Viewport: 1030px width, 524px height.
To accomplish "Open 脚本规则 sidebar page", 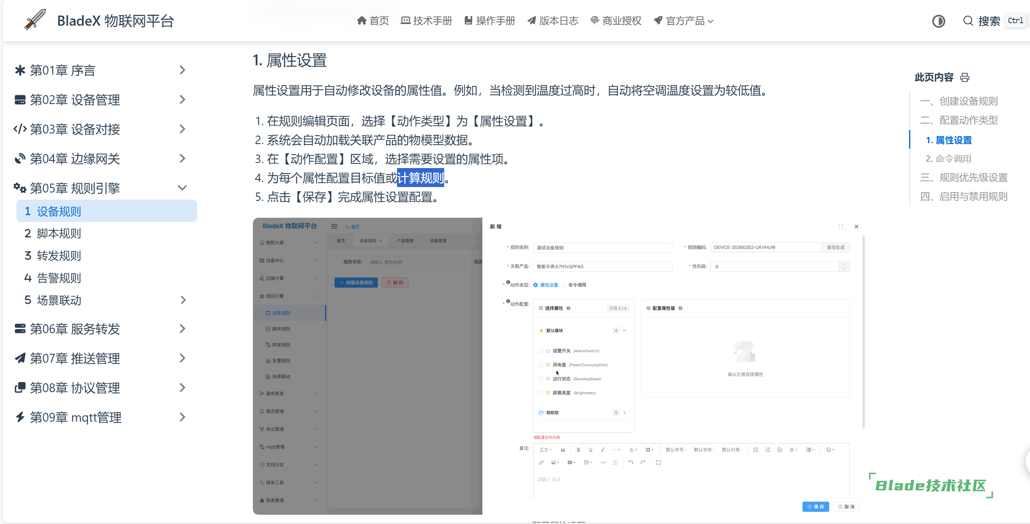I will (x=59, y=233).
